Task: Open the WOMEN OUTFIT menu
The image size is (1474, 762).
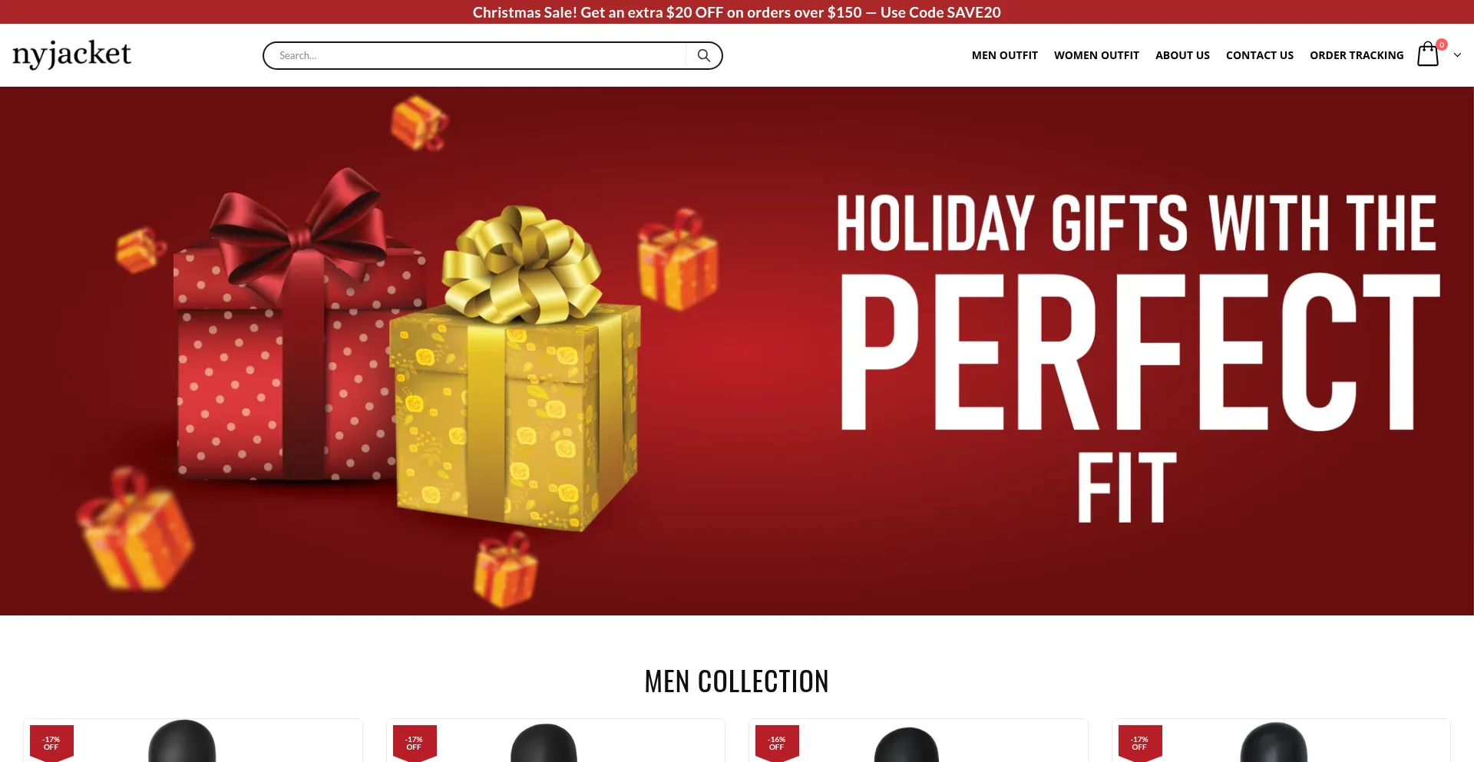Action: (x=1096, y=55)
